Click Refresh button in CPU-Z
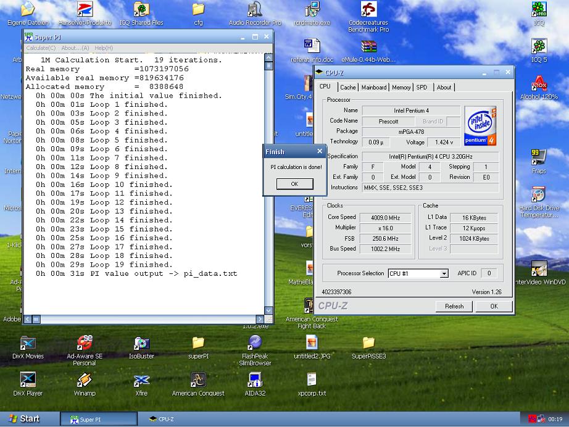This screenshot has height=427, width=569. tap(454, 306)
